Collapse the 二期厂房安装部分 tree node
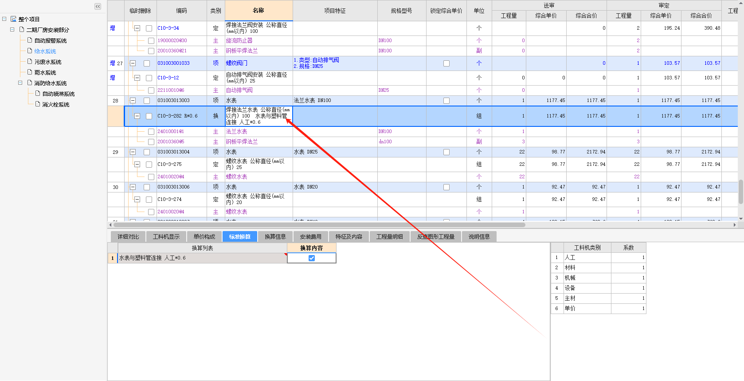The height and width of the screenshot is (381, 744). [x=12, y=30]
